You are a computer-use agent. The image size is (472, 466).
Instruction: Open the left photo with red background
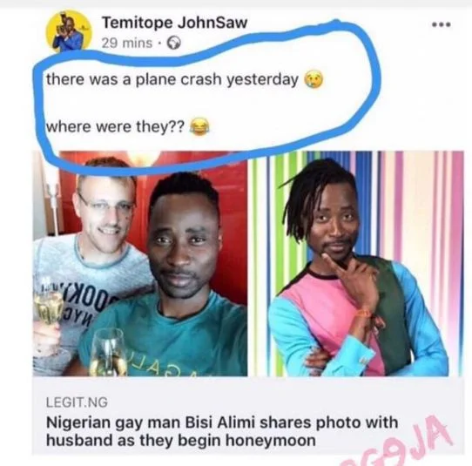pos(140,264)
